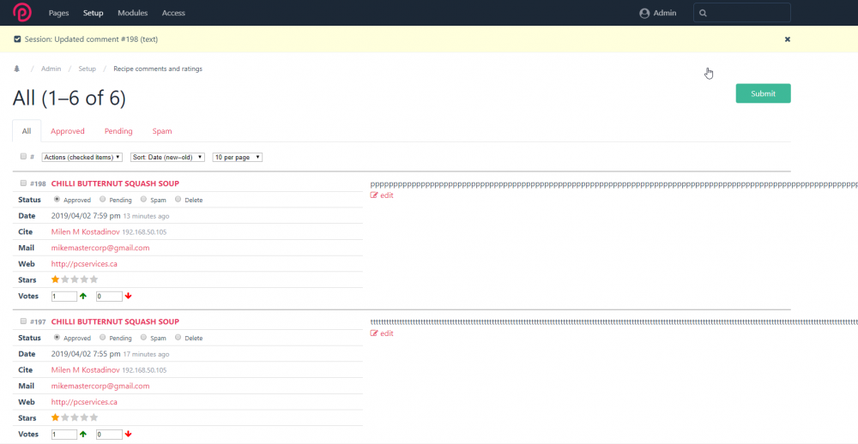This screenshot has width=858, height=444.
Task: Click red downvote arrow for comment #198
Action: coord(128,296)
